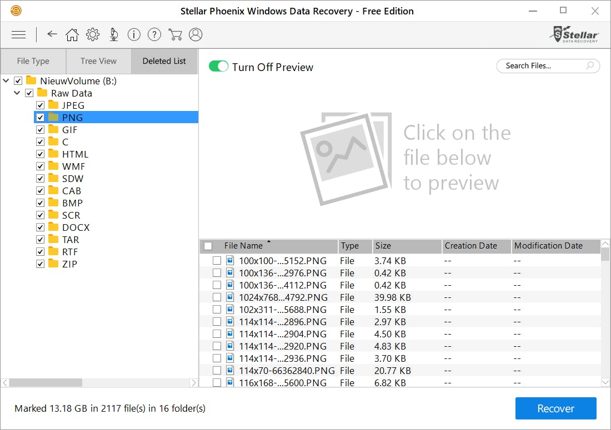Click the file list vertical scrollbar thumb
This screenshot has height=430, width=611.
point(605,254)
